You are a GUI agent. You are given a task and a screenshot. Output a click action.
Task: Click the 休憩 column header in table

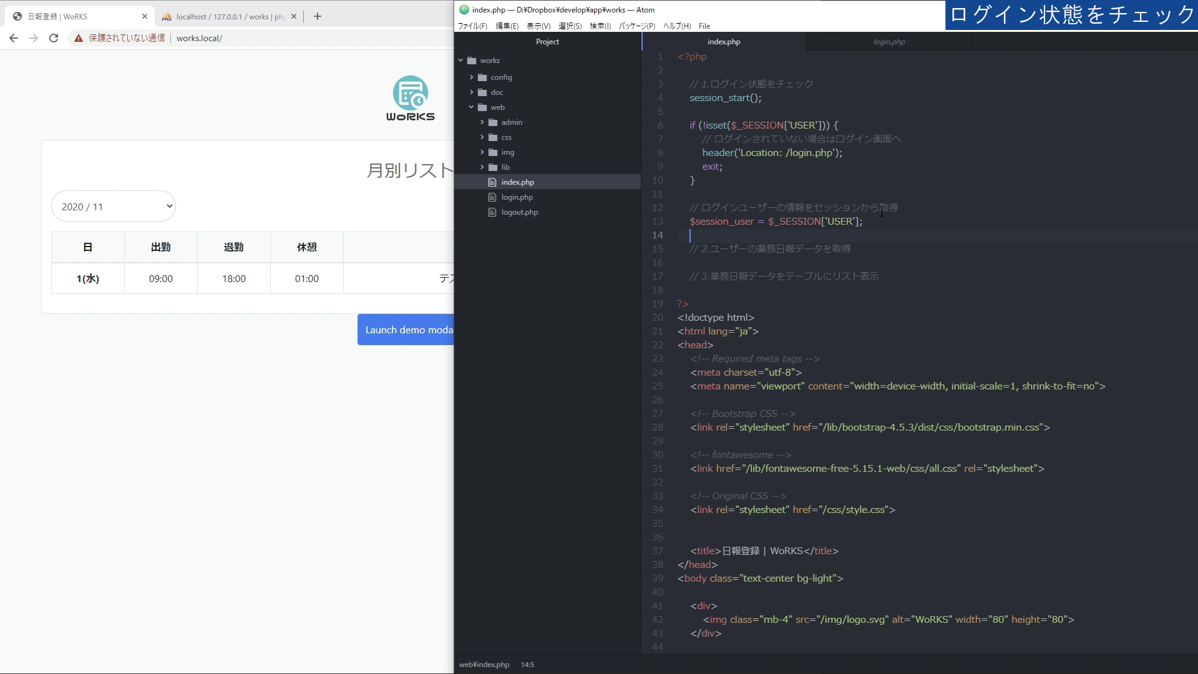[307, 247]
